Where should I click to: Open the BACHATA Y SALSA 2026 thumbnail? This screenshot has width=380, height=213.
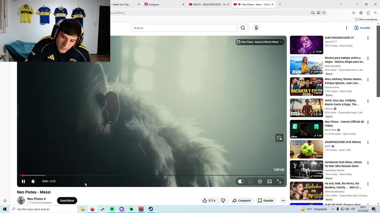pyautogui.click(x=306, y=87)
